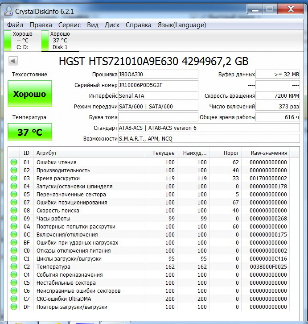
Task: Open the Язык(Language) menu
Action: [182, 25]
